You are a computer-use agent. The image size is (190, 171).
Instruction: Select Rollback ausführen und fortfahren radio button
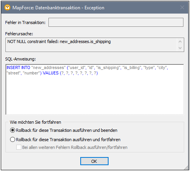(x=12, y=140)
